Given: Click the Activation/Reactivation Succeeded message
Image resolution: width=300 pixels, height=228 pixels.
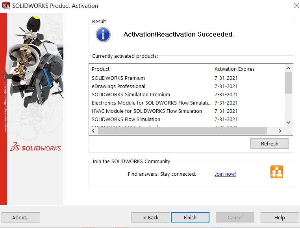Looking at the screenshot, I should 178,35.
